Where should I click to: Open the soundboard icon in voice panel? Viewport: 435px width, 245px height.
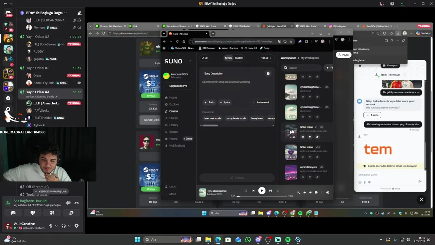pos(71,213)
